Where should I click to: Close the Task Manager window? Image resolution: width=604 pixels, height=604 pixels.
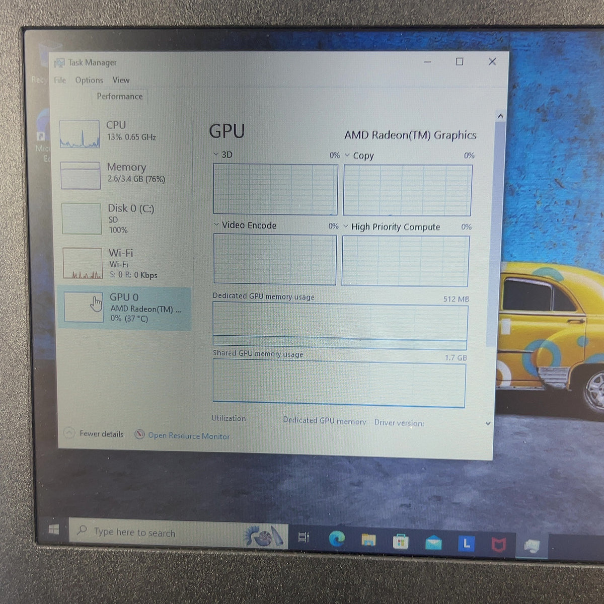[492, 61]
